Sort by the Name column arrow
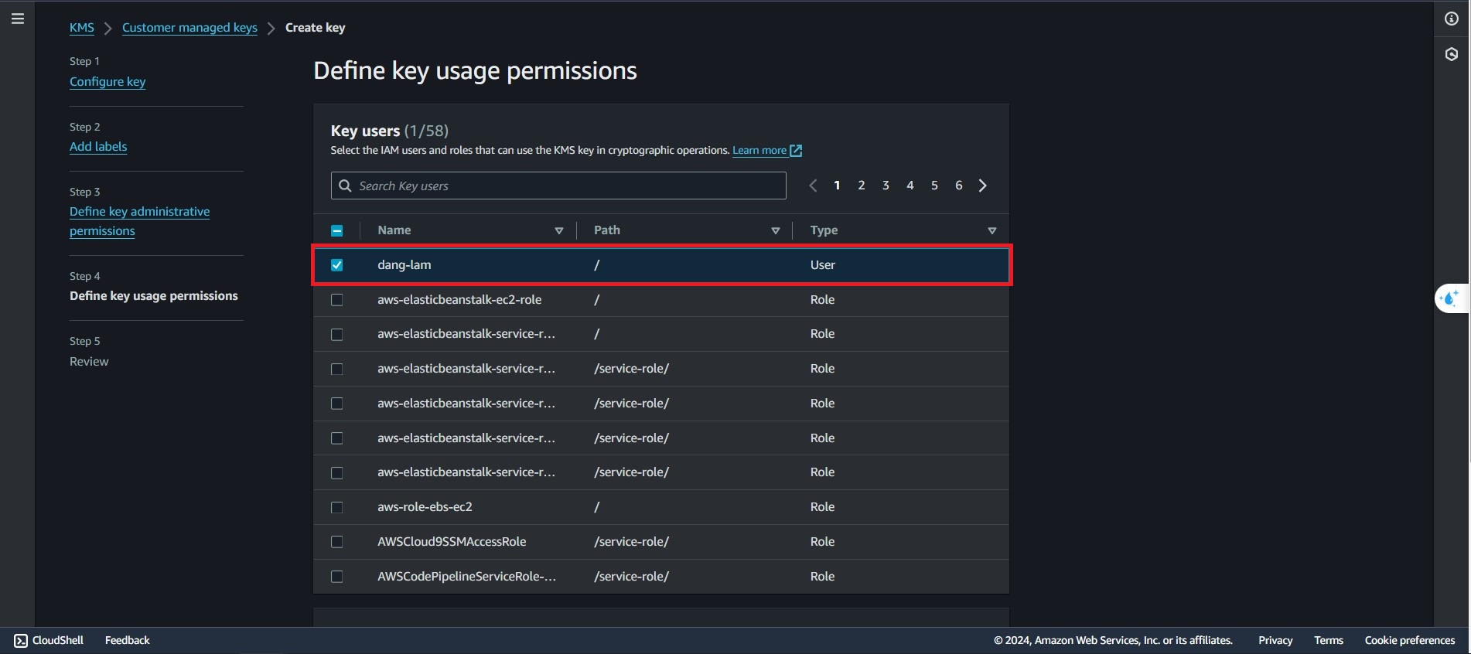Viewport: 1471px width, 654px height. coord(558,230)
